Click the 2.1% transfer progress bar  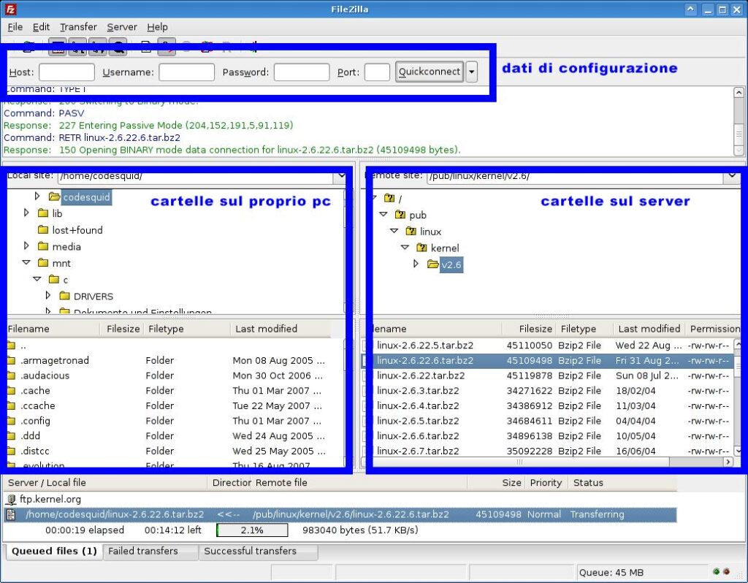tap(252, 530)
